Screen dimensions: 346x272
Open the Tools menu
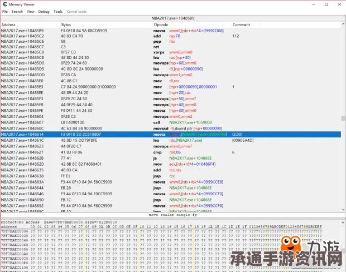click(58, 12)
